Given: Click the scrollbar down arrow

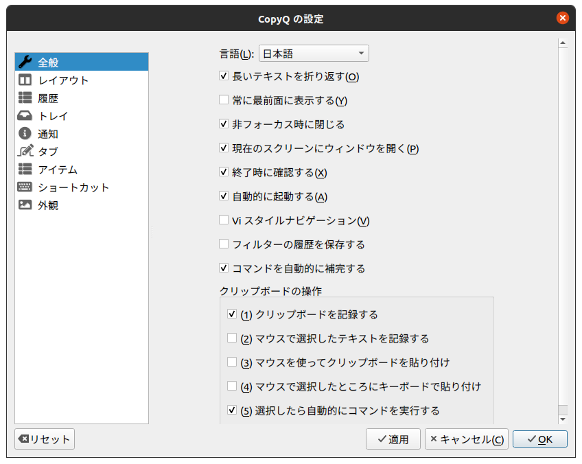Looking at the screenshot, I should pos(563,419).
